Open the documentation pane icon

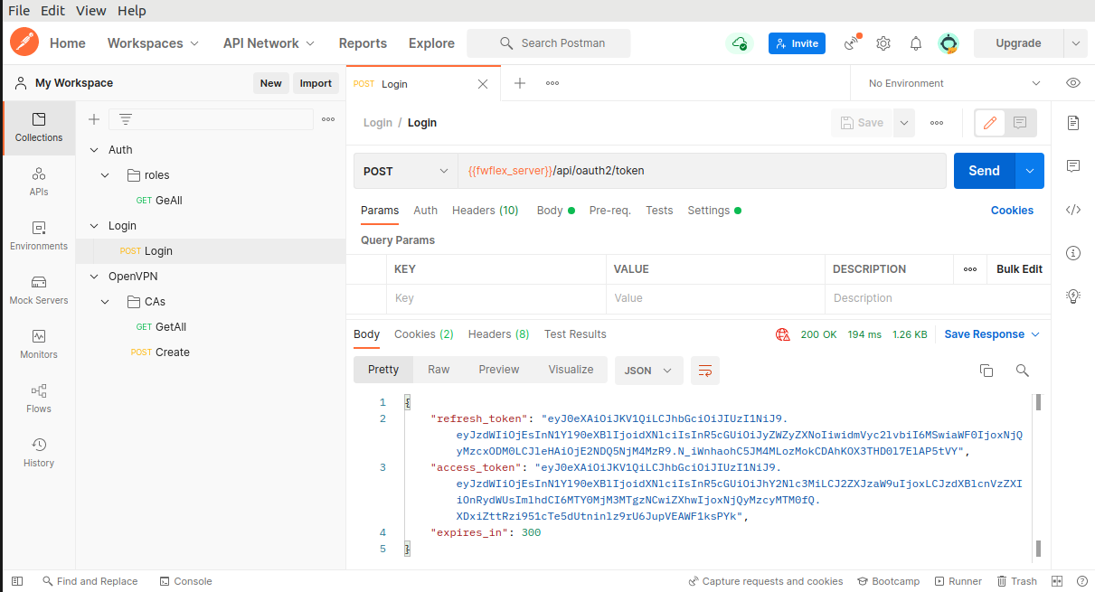coord(1073,123)
